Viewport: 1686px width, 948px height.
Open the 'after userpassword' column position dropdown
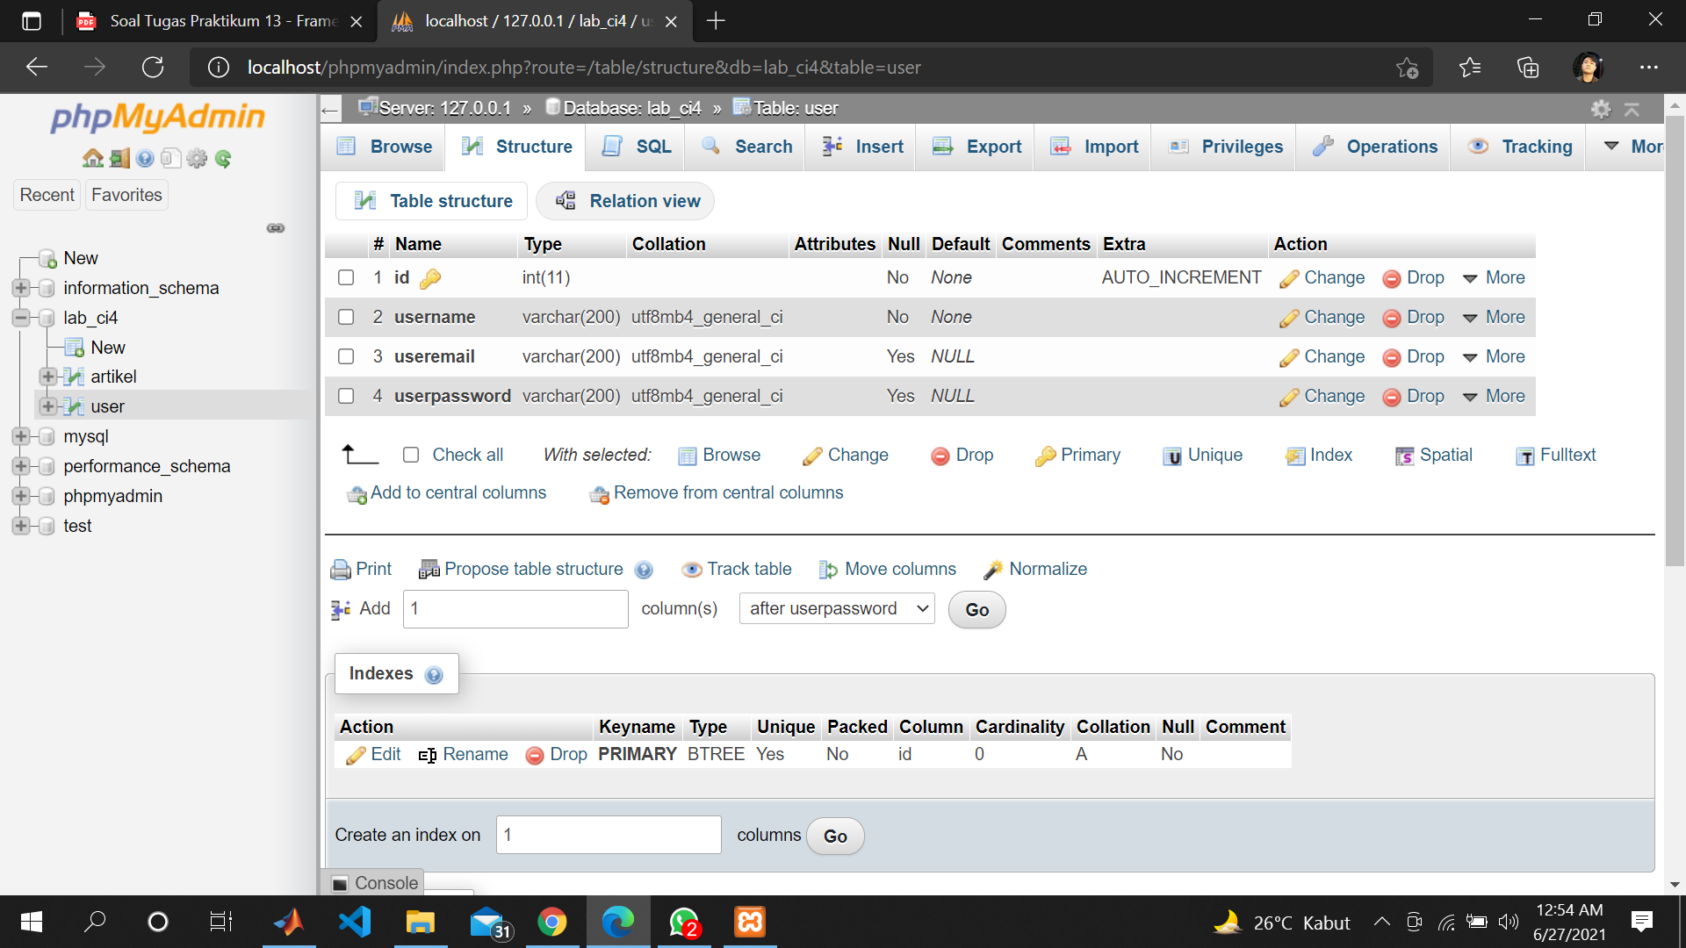836,608
